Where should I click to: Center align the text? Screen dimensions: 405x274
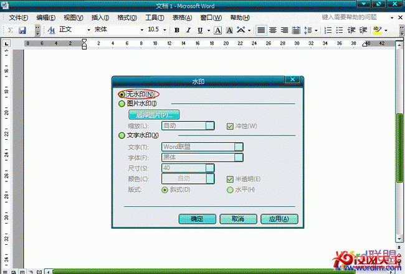tap(273, 30)
